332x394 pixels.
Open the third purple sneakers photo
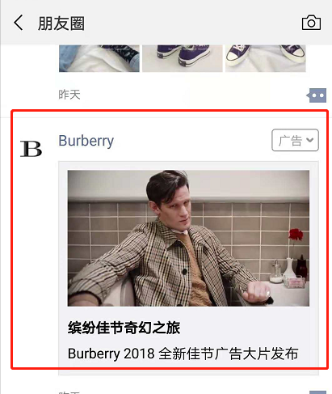(x=266, y=58)
